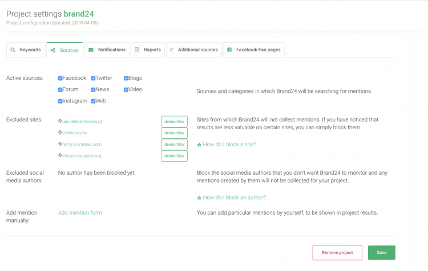The image size is (428, 271).
Task: Open excluded site stlouis.craigslist.org link
Action: tap(82, 155)
